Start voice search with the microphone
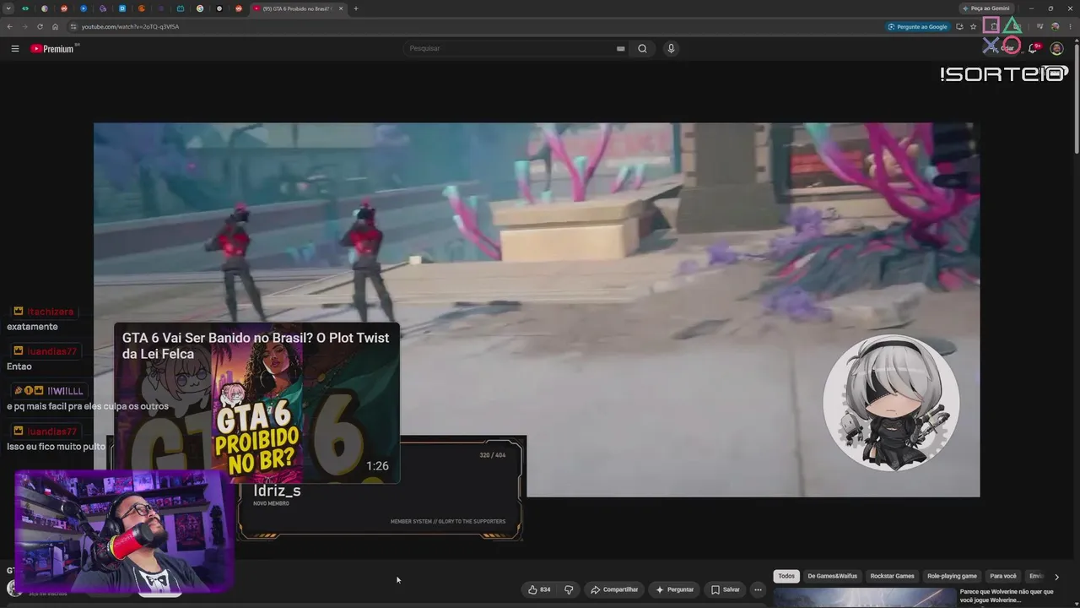 tap(671, 48)
